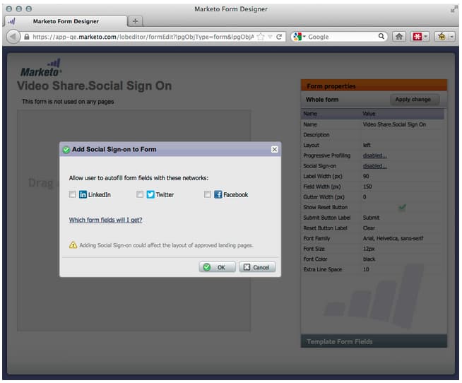Open red asterisk extension dropdown arrow
Screen dimensions: 462x383
[x=425, y=37]
